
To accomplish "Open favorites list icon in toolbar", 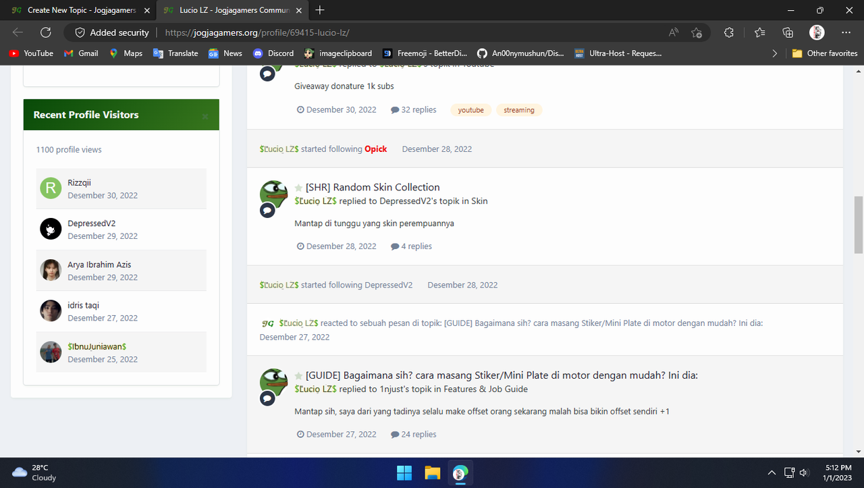I will (759, 32).
